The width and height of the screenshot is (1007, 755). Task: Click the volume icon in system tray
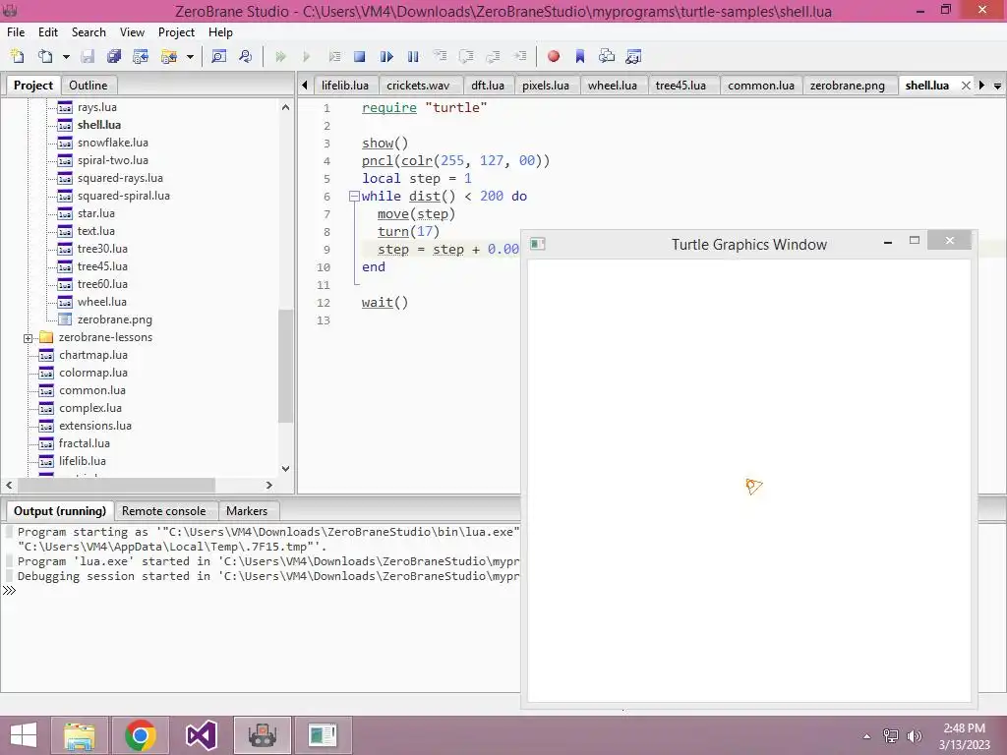point(915,736)
